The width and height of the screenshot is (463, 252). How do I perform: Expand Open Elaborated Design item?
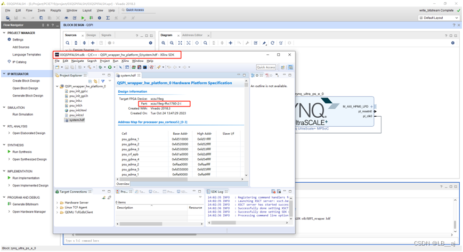pyautogui.click(x=9, y=133)
